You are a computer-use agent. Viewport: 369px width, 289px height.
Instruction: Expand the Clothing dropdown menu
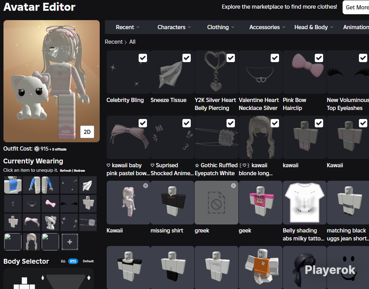click(x=221, y=27)
